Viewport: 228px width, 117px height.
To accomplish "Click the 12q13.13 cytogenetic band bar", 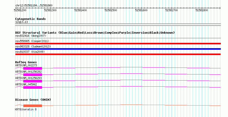I will click(118, 25).
